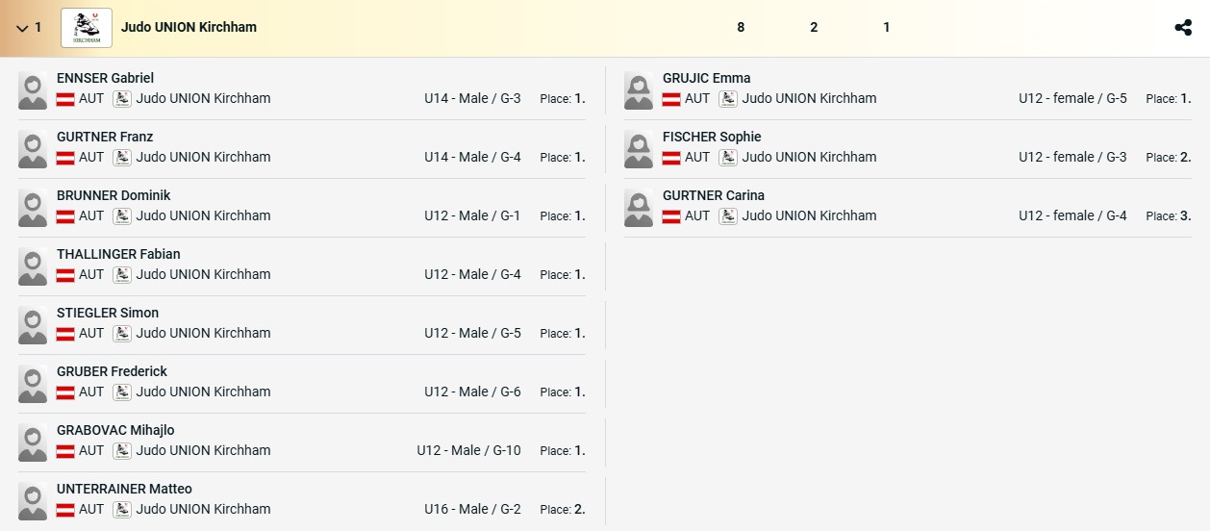
Task: Click the Austrian flag for GURTNER Carina
Action: click(671, 216)
